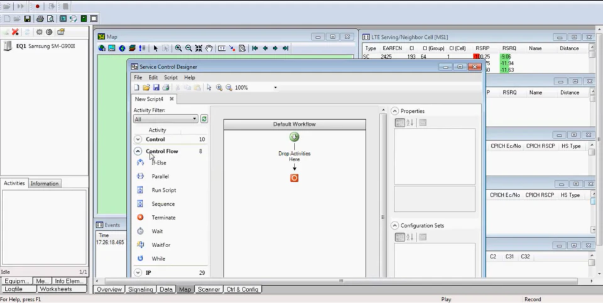The image size is (603, 303).
Task: Click the Map legend list icon
Action: 143,48
